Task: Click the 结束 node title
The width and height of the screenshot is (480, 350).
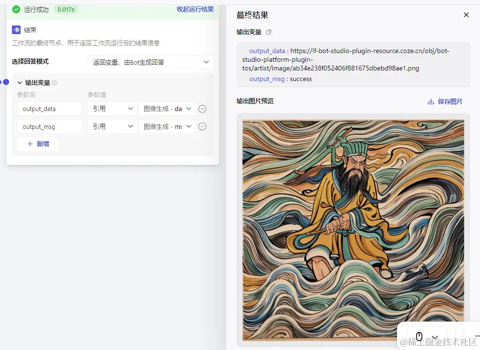Action: [30, 30]
